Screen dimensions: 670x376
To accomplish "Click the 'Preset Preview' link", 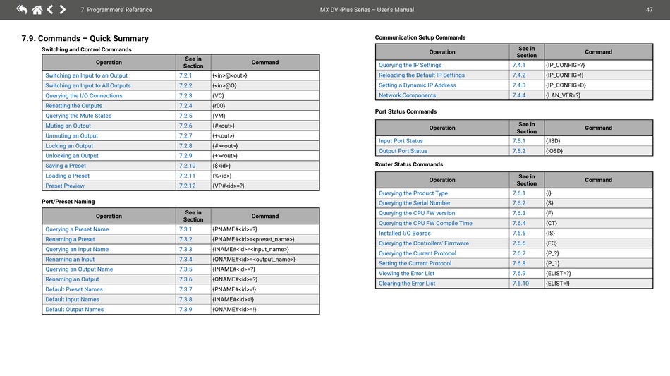I will [65, 186].
